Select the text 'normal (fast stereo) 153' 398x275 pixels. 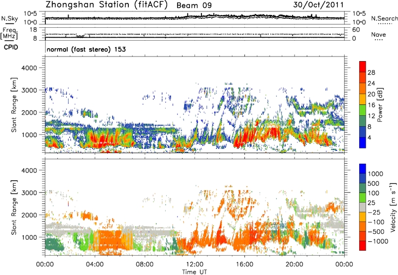(x=86, y=49)
